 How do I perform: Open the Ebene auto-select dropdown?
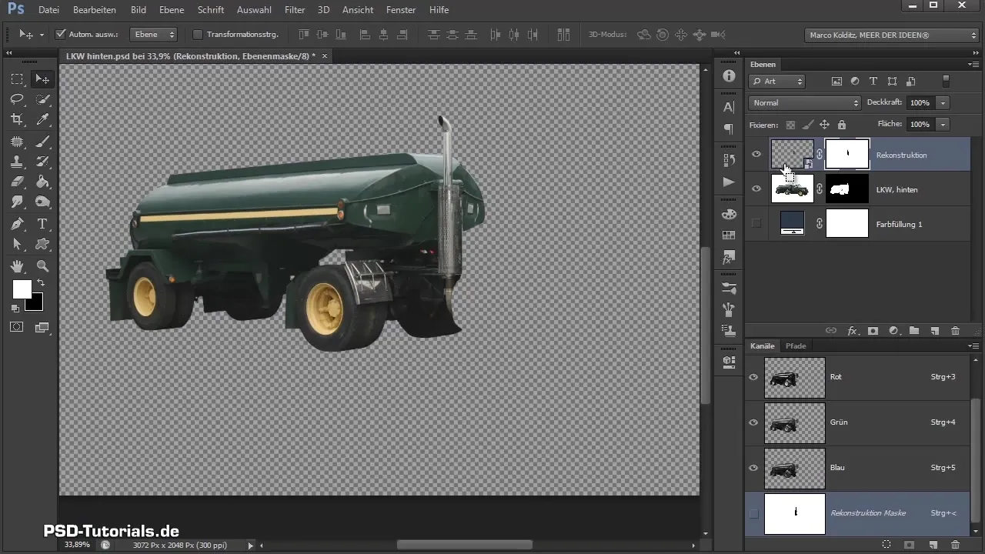tap(153, 34)
